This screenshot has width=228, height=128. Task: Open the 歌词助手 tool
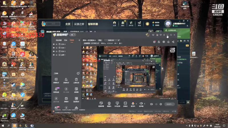point(76,100)
